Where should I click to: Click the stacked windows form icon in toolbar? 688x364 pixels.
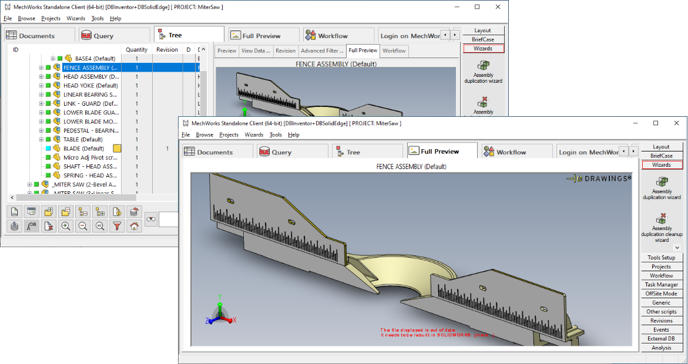[x=32, y=213]
